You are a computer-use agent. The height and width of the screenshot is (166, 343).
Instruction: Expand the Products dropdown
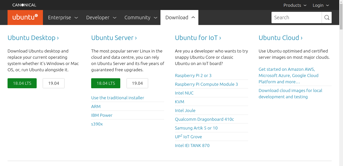pyautogui.click(x=295, y=5)
